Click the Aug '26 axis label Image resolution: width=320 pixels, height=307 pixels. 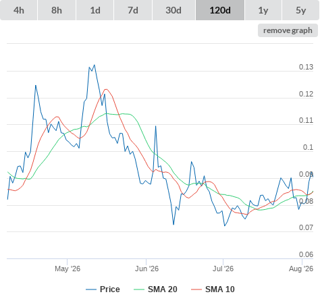(x=301, y=269)
